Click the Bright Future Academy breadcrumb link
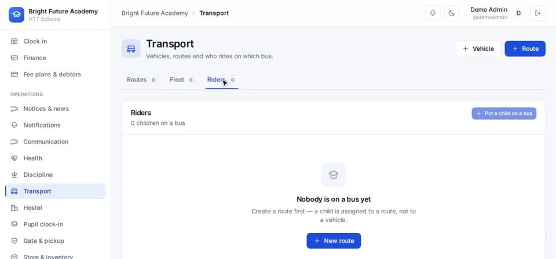The image size is (556, 259). tap(155, 13)
